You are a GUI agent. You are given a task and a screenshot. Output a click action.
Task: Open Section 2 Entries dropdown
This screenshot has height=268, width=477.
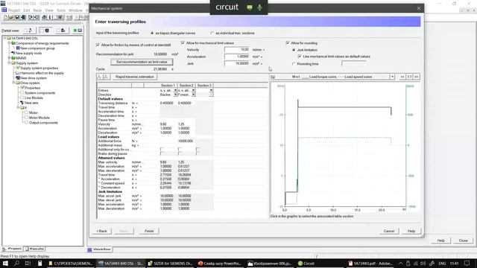[193, 90]
